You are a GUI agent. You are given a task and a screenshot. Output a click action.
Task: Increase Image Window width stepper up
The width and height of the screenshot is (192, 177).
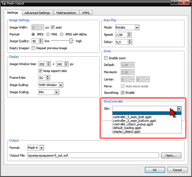pos(49,63)
